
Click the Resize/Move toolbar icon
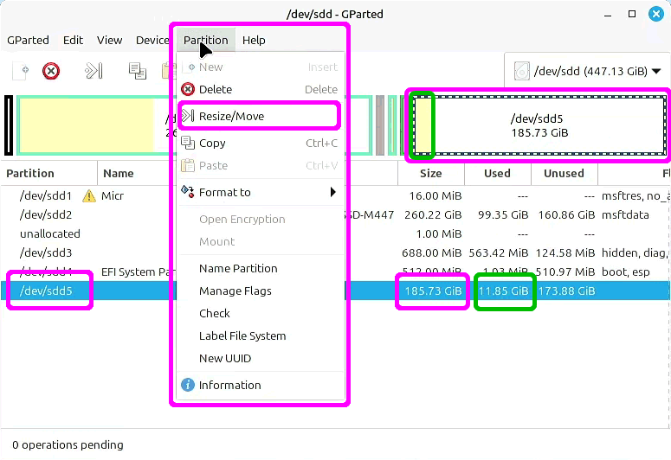click(94, 71)
